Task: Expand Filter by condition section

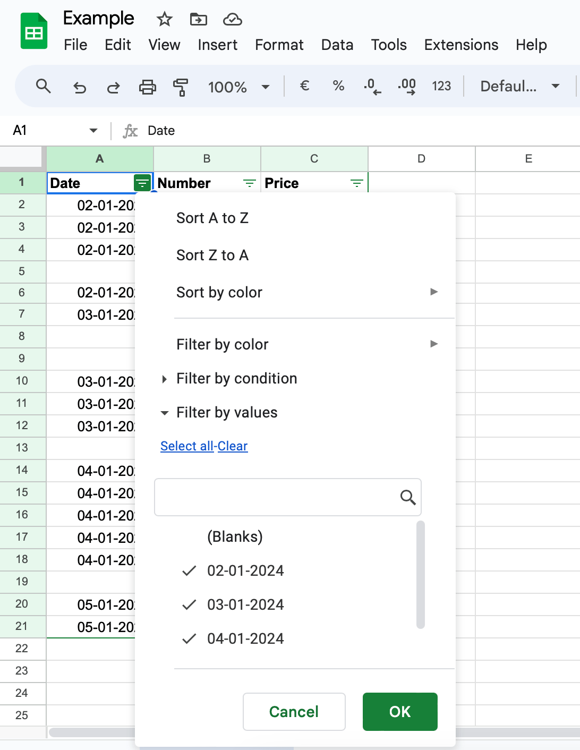Action: tap(236, 378)
